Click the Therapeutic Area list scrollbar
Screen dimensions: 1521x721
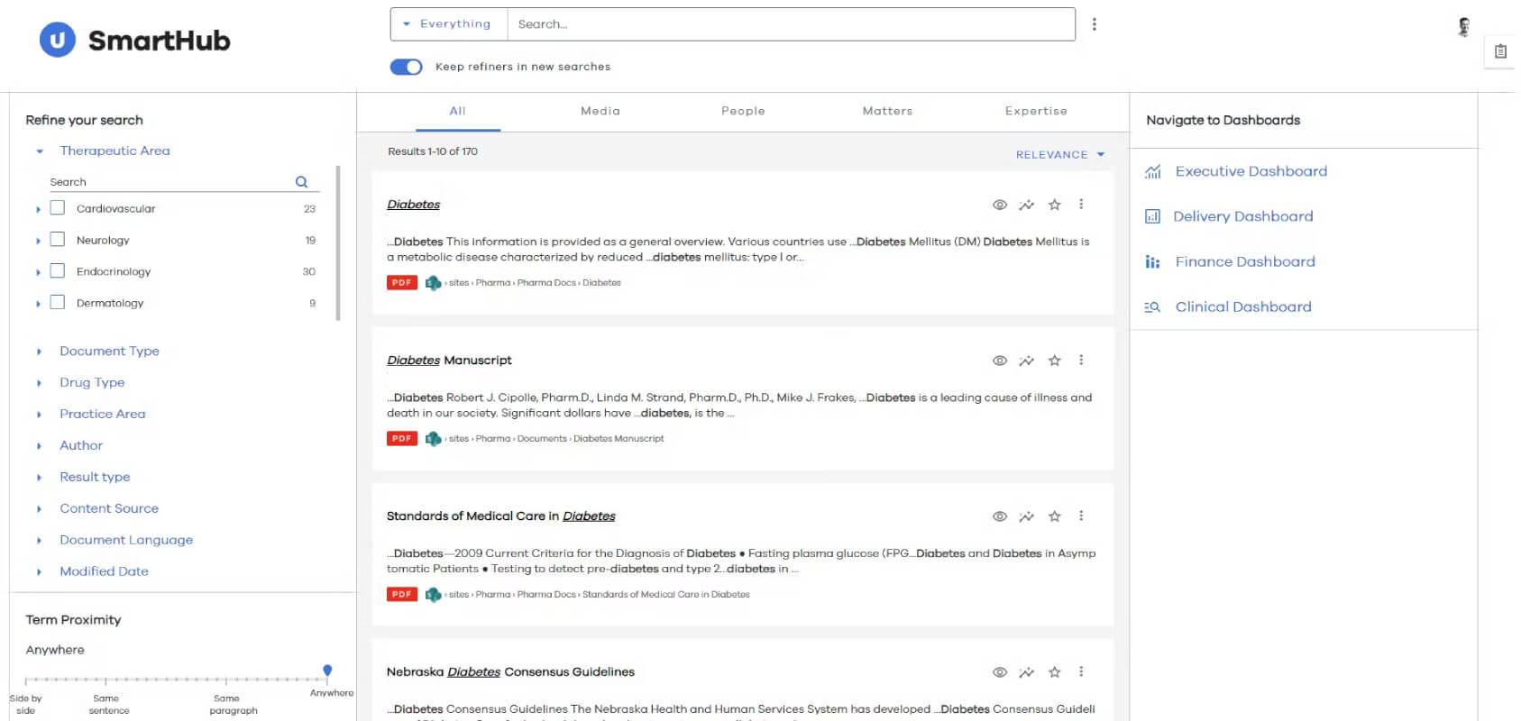tap(338, 243)
